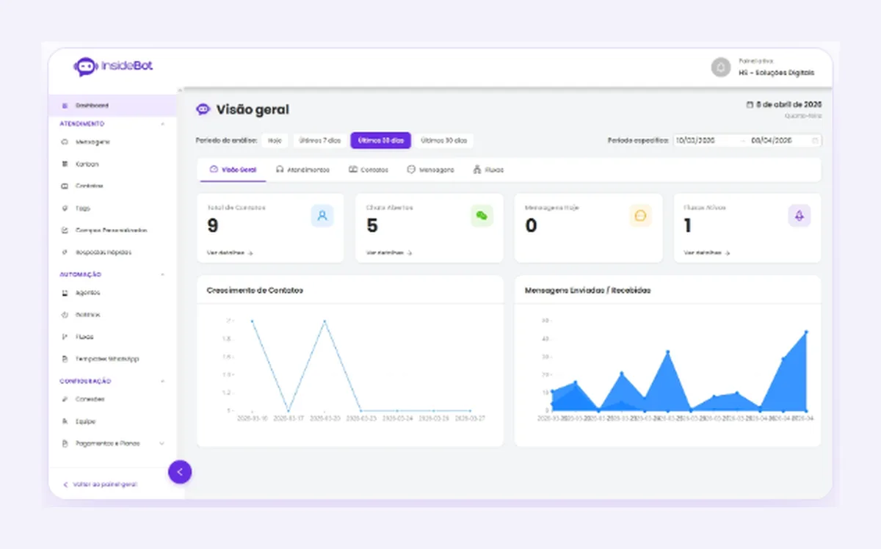Click Ver detalhes on Total de Contatos card
Screen dimensions: 881x549
click(x=230, y=252)
